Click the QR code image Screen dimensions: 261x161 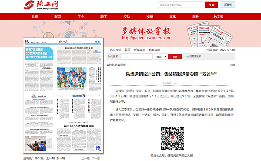point(172,138)
